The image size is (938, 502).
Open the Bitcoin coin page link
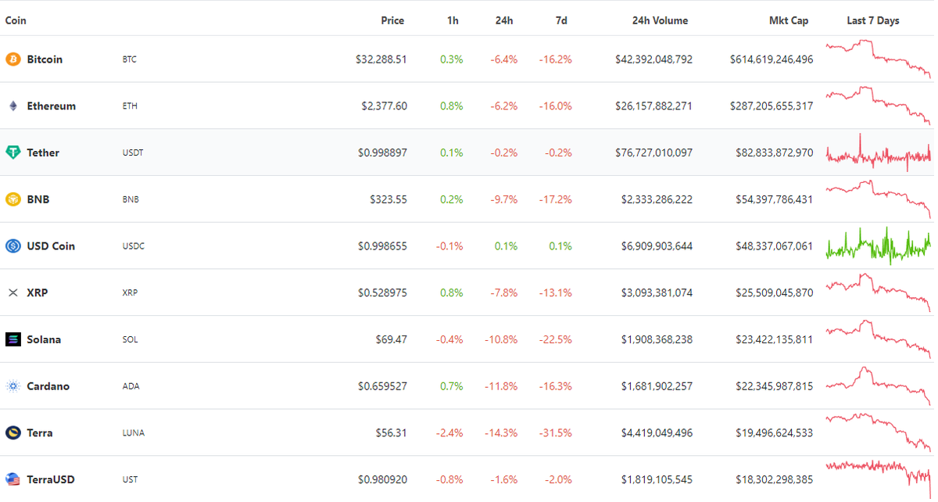pyautogui.click(x=45, y=59)
